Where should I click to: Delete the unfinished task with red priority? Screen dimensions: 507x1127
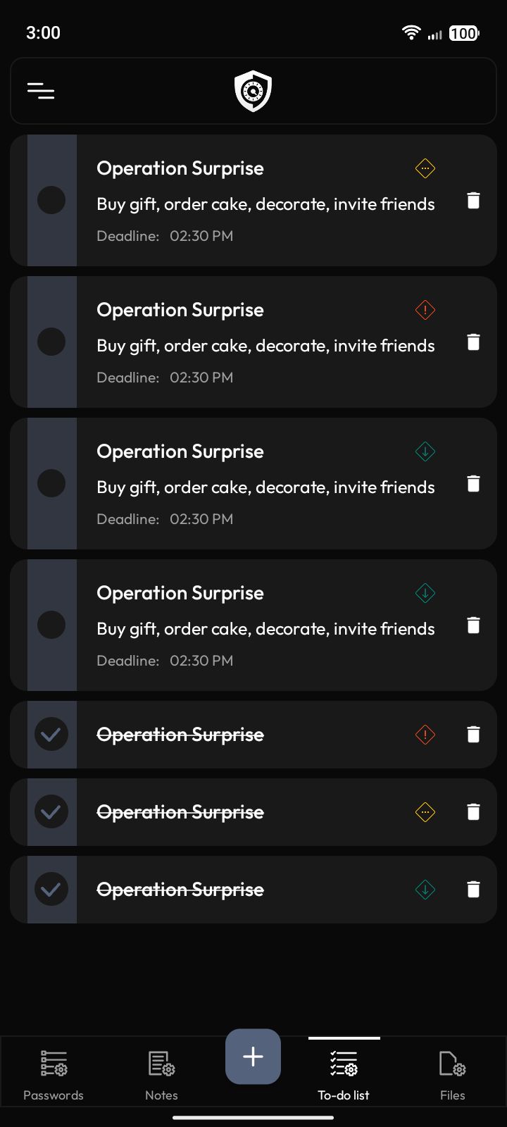pyautogui.click(x=473, y=342)
